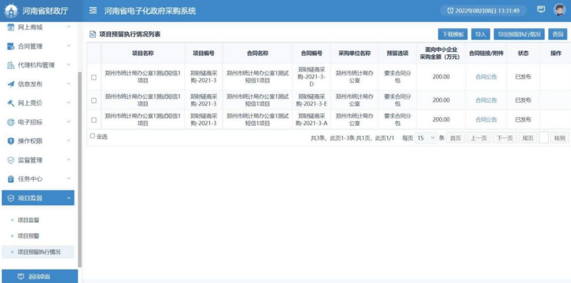Open 项目预警 submenu item
Image resolution: width=571 pixels, height=283 pixels.
28,236
